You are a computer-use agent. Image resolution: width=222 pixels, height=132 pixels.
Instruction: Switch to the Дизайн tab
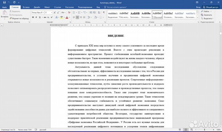pos(37,7)
